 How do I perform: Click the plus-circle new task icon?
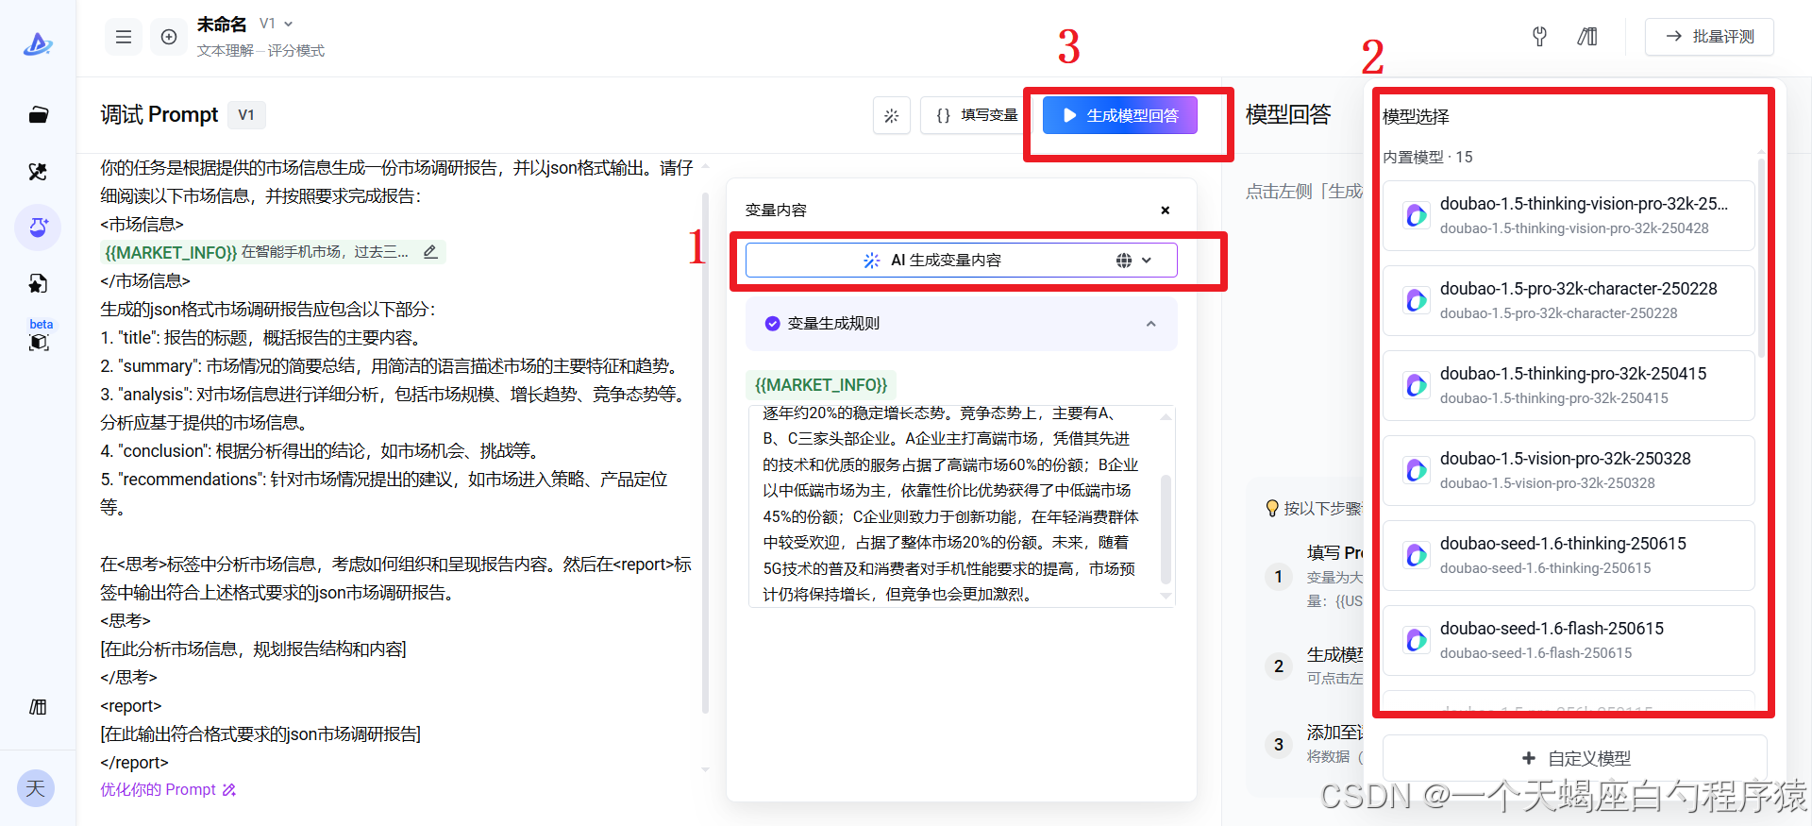[169, 37]
